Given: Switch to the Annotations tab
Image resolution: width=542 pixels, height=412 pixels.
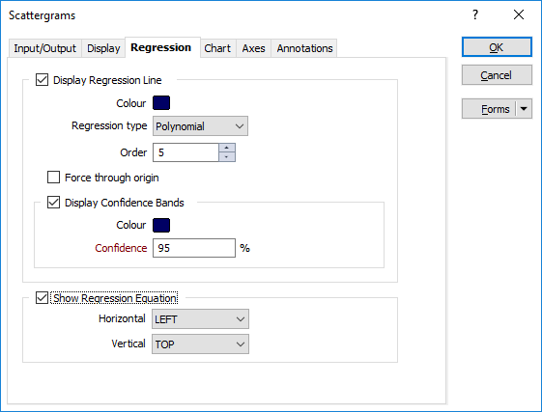Looking at the screenshot, I should (x=304, y=48).
